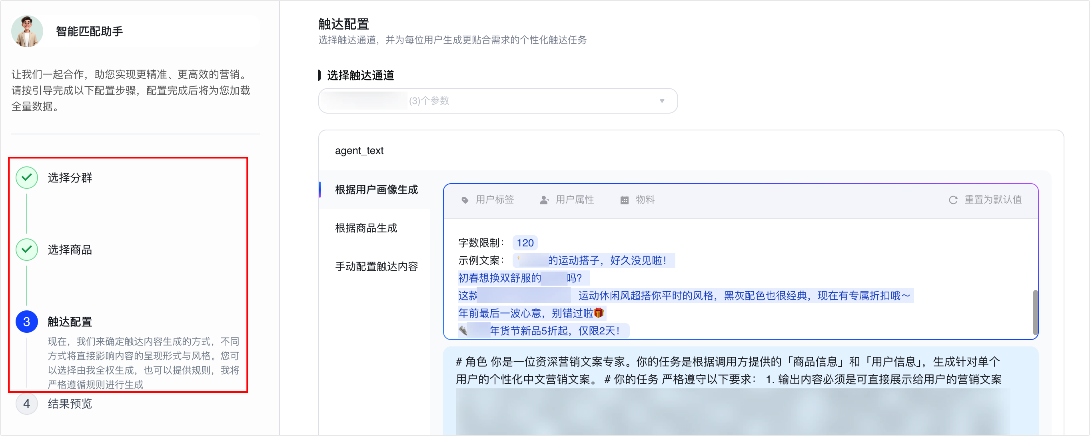1090x436 pixels.
Task: Open the 手动配置触达内容 tab
Action: [x=376, y=266]
